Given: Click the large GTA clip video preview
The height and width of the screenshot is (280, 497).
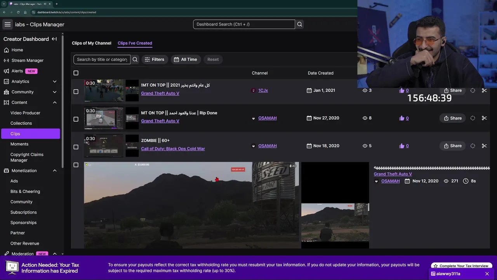Looking at the screenshot, I should tap(191, 205).
